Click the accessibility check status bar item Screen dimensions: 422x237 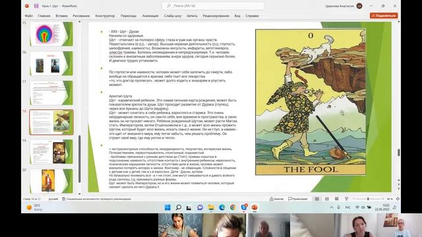96,199
